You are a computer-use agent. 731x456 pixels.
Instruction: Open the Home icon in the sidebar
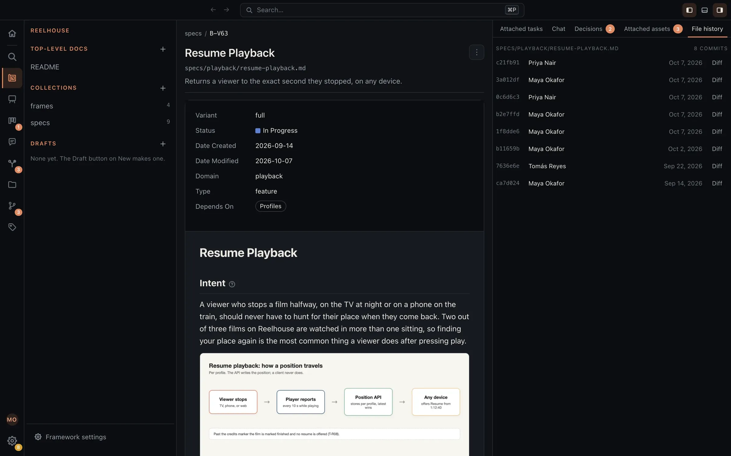tap(12, 33)
